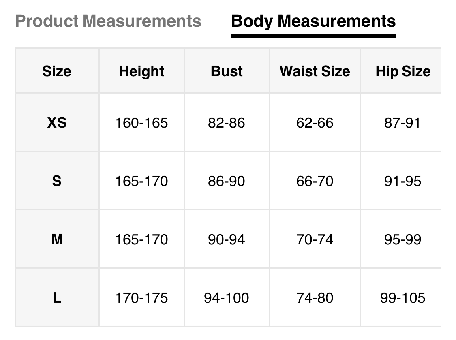Click the M hip value 95-99

[403, 239]
